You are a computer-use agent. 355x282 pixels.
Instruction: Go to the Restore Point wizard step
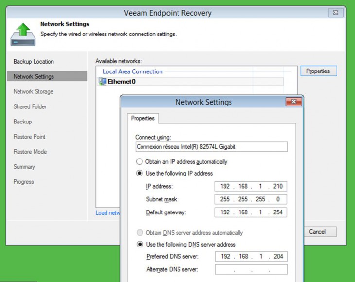tap(29, 137)
